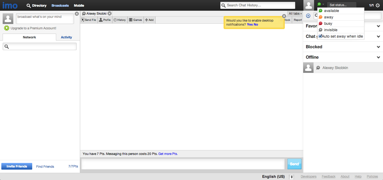This screenshot has width=383, height=180.
Task: Open the Developers footer link
Action: coord(308,177)
